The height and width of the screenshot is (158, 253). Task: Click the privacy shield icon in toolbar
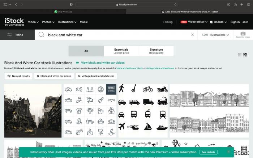coord(71,4)
